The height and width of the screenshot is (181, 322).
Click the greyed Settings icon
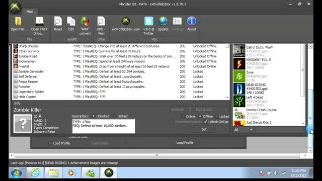[x=177, y=21]
